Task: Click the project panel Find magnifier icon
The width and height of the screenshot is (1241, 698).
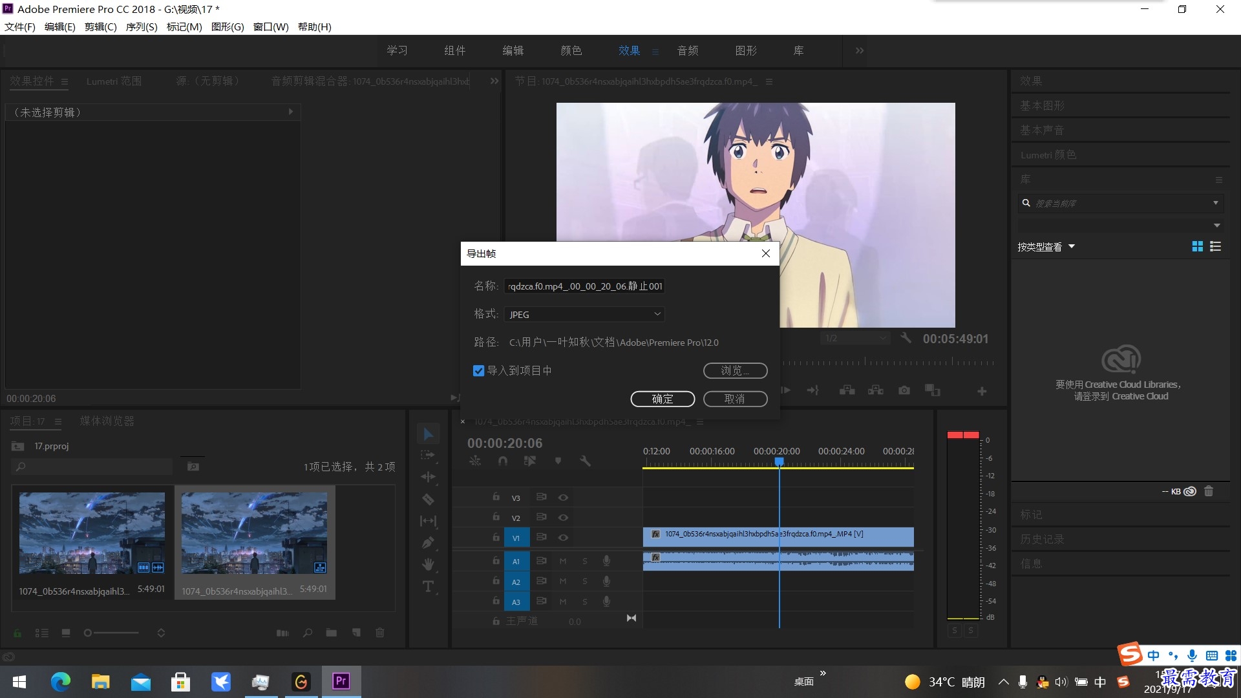Action: point(308,633)
